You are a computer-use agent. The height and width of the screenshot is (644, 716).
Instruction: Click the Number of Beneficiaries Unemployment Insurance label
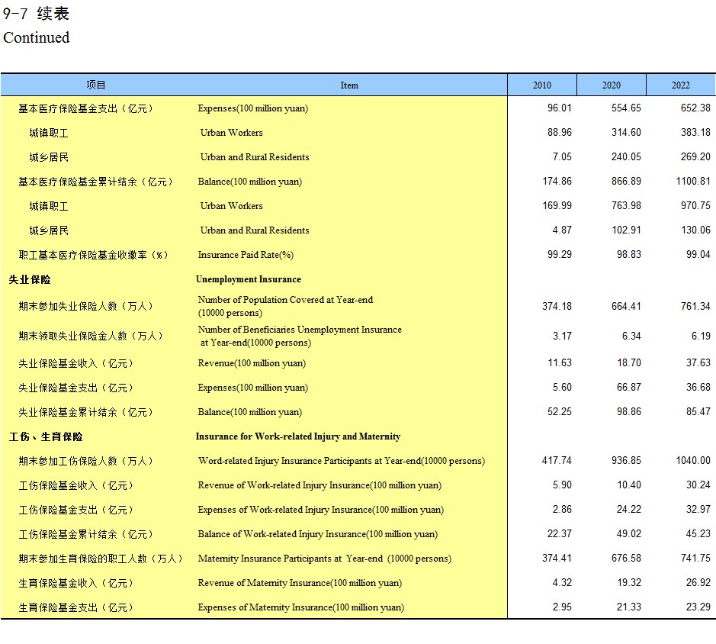click(300, 336)
